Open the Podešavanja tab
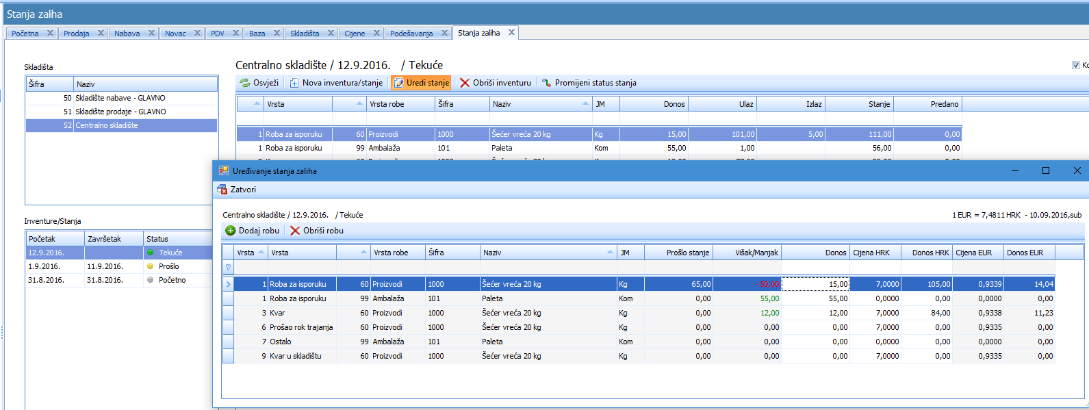 coord(411,33)
